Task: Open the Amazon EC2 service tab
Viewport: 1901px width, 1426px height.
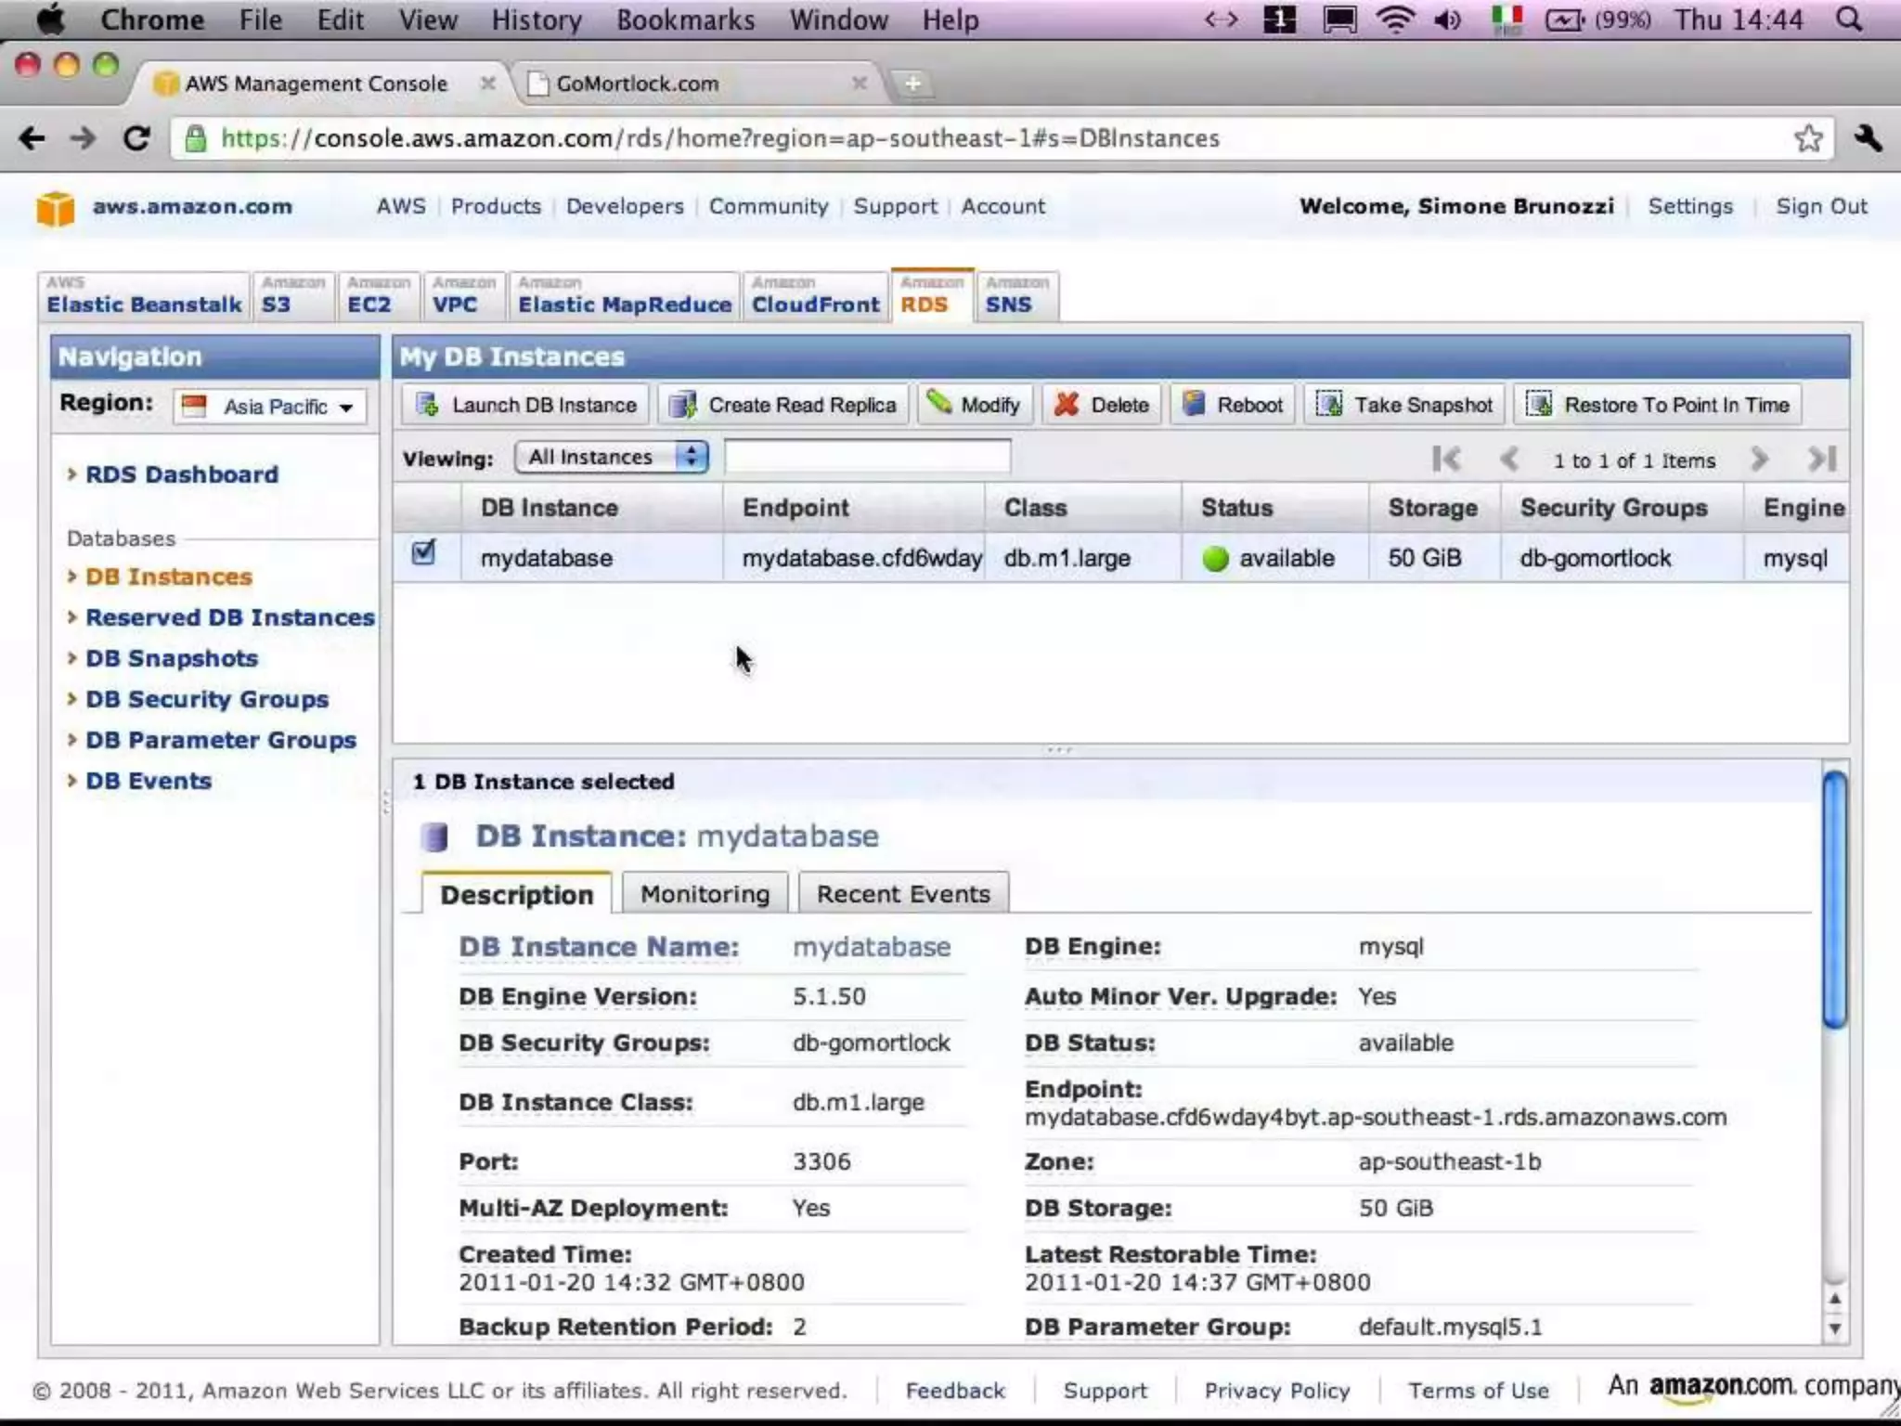Action: coord(378,297)
